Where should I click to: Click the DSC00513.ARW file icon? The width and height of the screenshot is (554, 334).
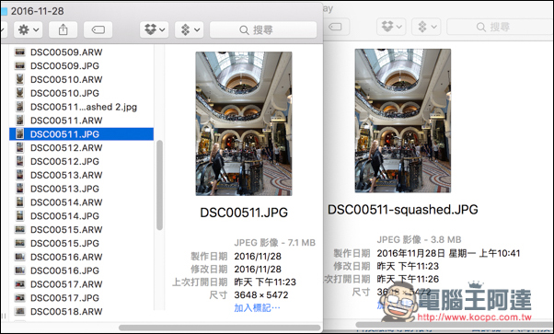20,175
